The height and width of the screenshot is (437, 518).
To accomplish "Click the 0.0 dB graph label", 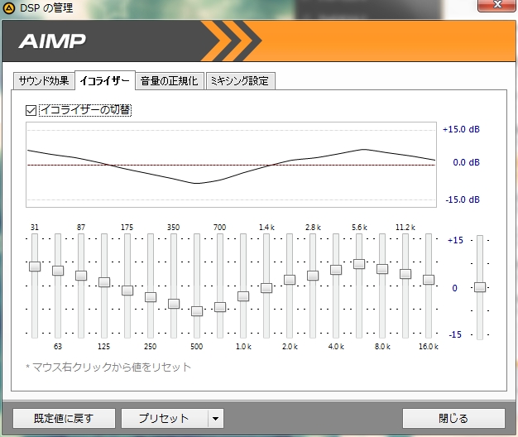I will (466, 162).
